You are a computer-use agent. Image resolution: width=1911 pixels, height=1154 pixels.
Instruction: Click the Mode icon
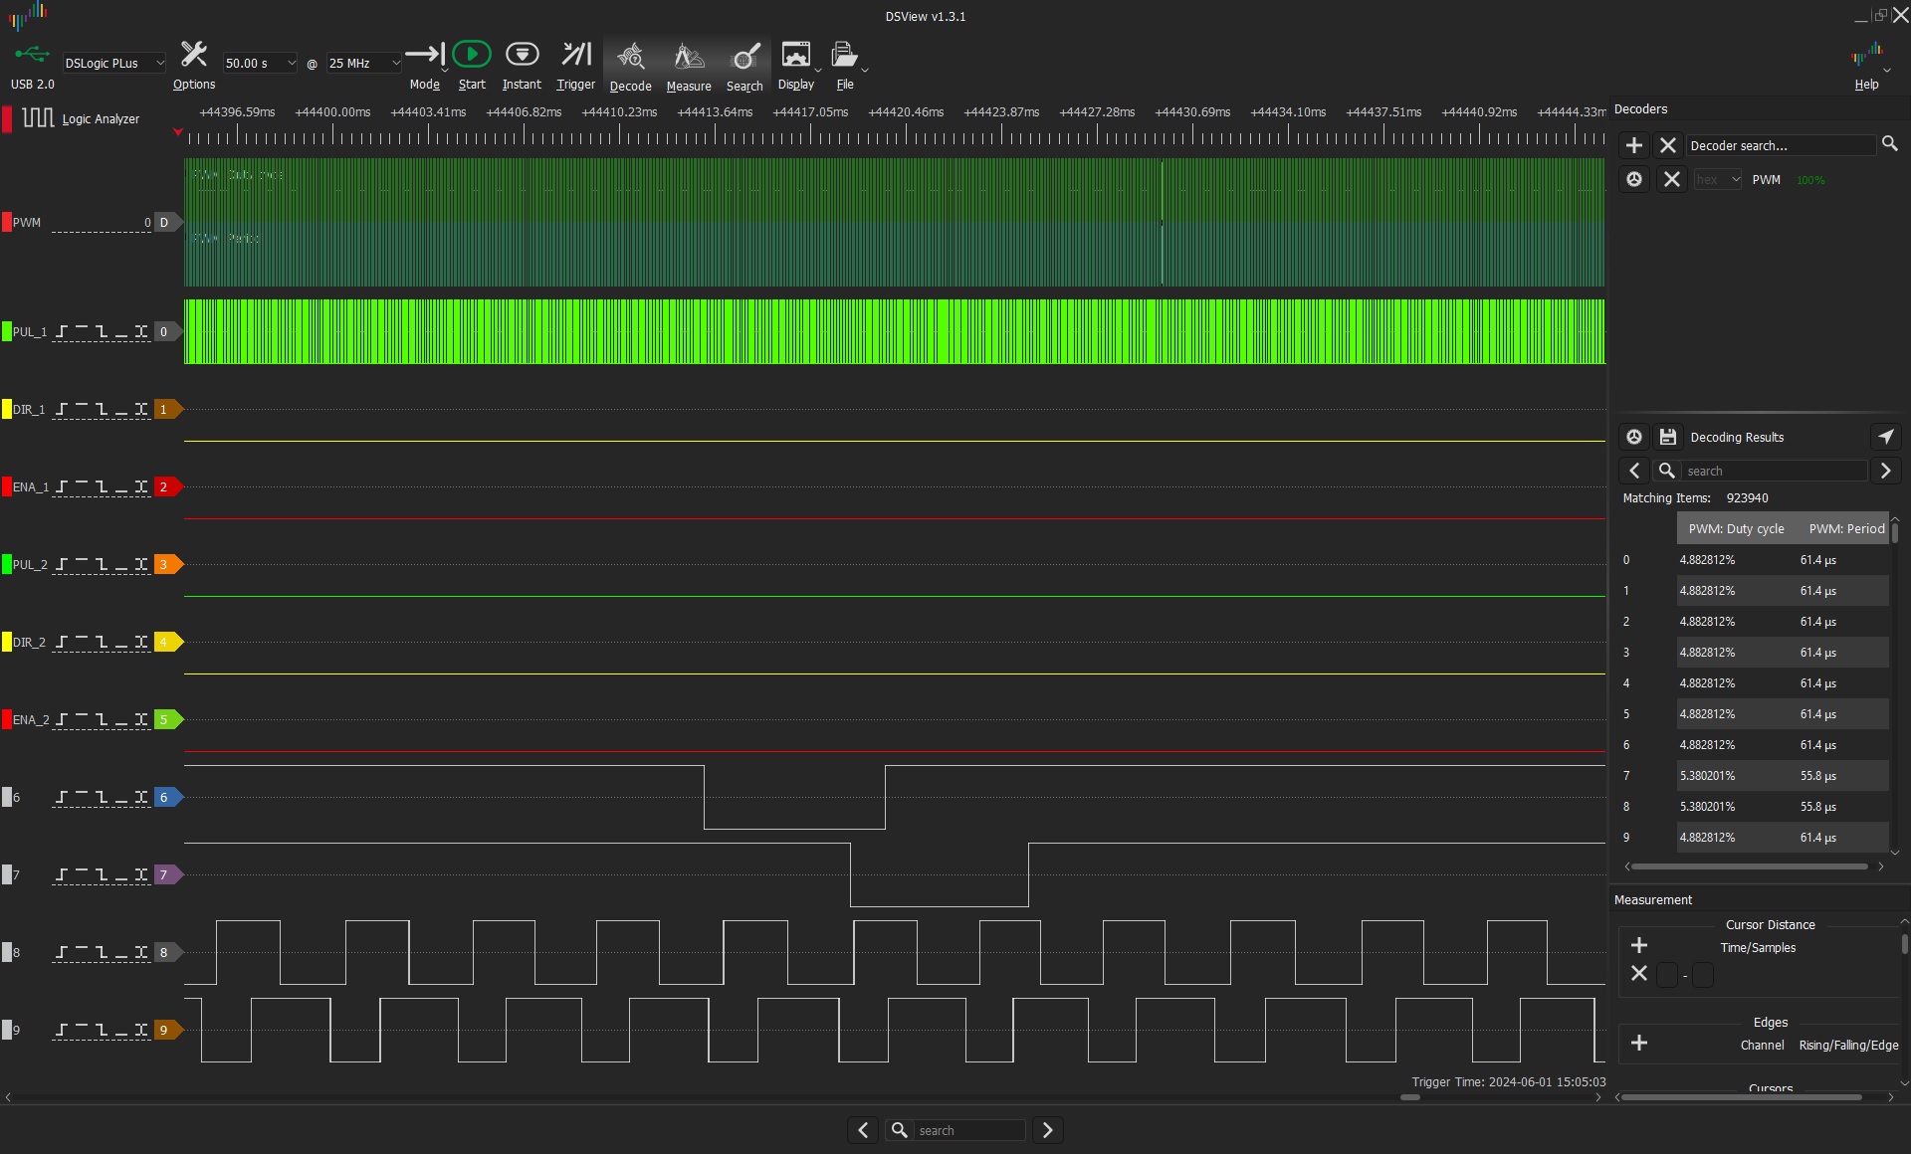pos(424,55)
